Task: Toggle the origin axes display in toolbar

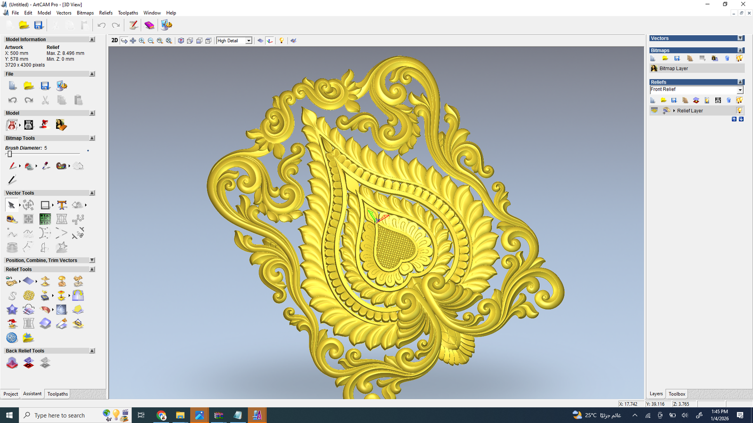Action: pos(270,41)
